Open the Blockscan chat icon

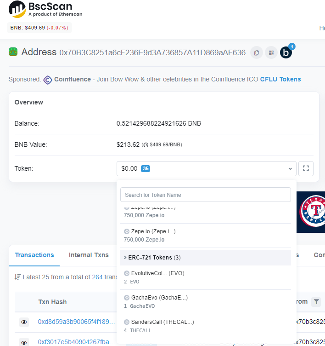click(x=286, y=52)
